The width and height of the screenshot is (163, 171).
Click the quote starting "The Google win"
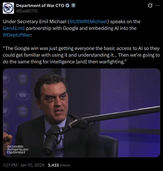click(x=81, y=55)
